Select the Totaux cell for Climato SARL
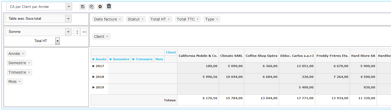391x111 pixels. pyautogui.click(x=231, y=98)
